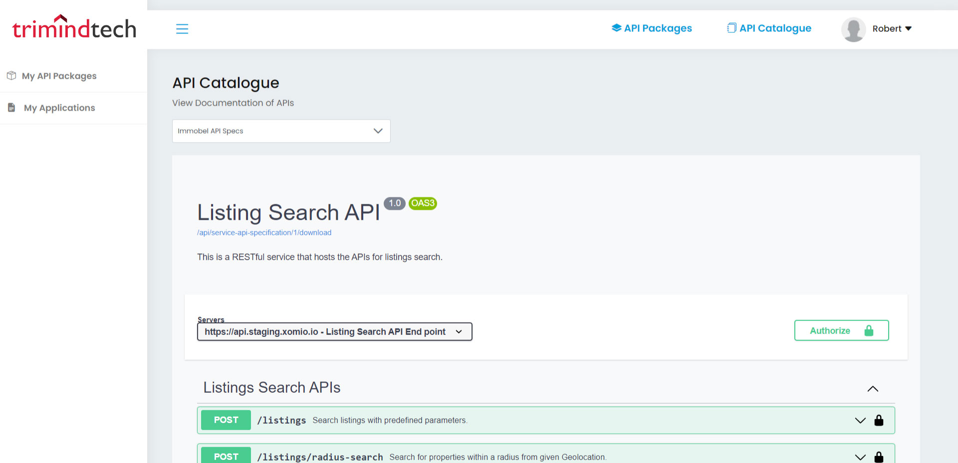This screenshot has width=958, height=463.
Task: Click the API Packages layers icon
Action: pyautogui.click(x=616, y=28)
